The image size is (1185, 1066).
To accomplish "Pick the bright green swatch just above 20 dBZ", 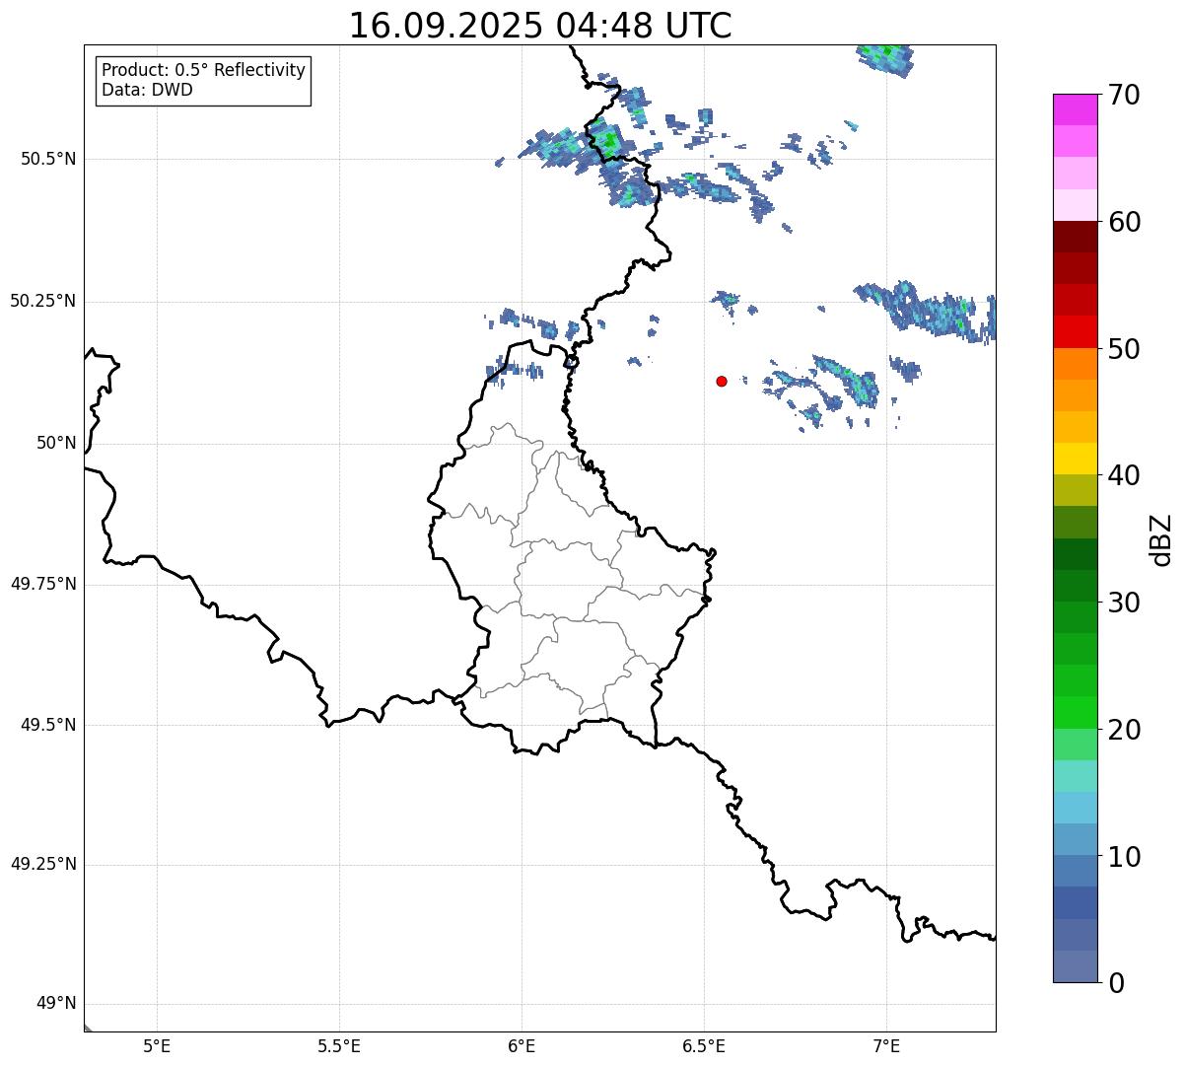I will pos(1075,713).
